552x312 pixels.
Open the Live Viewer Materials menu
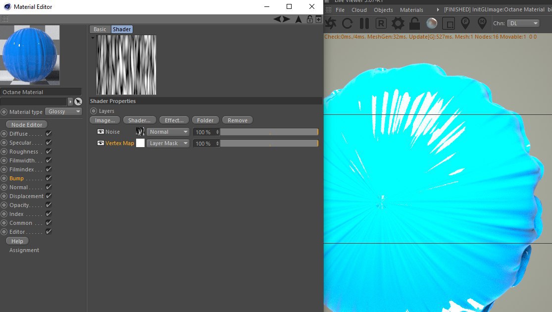coord(411,10)
